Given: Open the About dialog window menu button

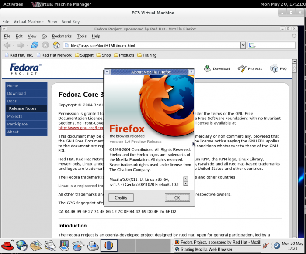Looking at the screenshot, I should click(107, 72).
